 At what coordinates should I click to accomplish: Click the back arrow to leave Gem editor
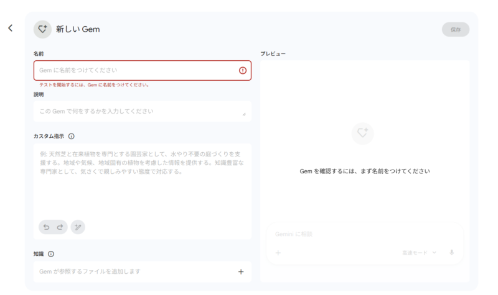pyautogui.click(x=10, y=29)
